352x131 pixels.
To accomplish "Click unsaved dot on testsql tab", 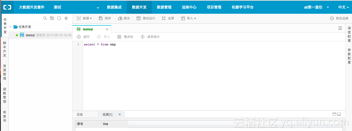I will [x=107, y=29].
